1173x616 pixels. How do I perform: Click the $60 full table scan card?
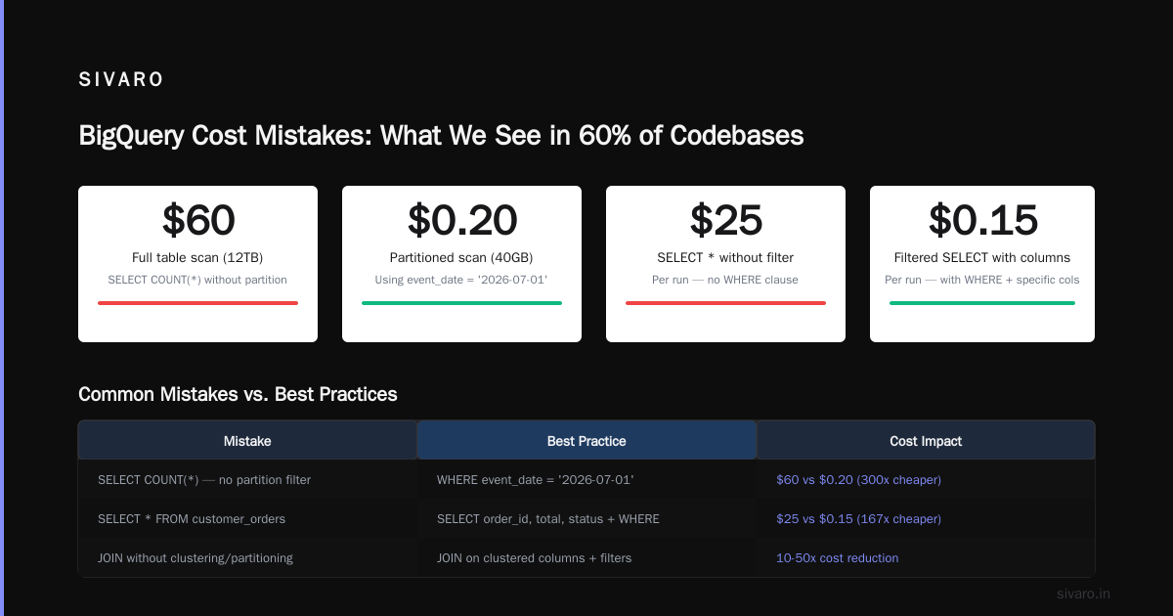pyautogui.click(x=197, y=264)
